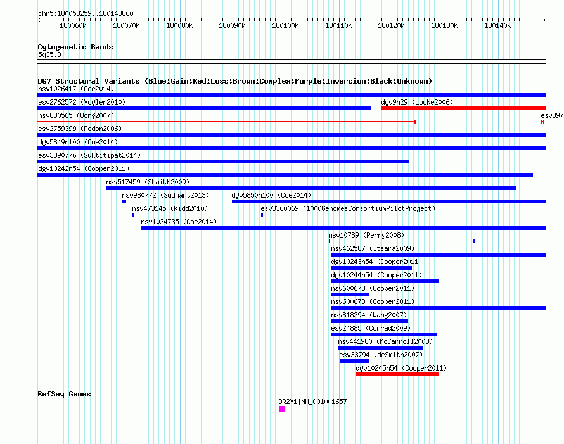Select the esv2762572 (Vogler2010) blue bar

(204, 108)
